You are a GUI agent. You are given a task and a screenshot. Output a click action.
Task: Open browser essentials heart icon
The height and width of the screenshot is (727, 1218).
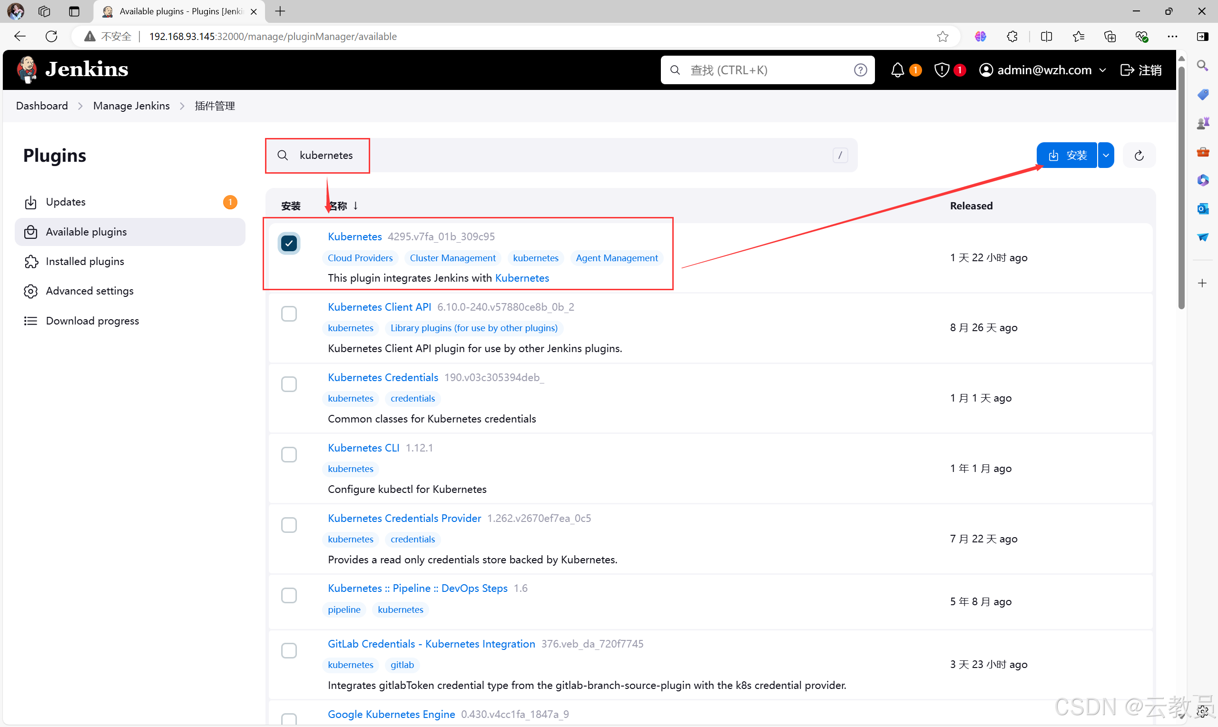pyautogui.click(x=1141, y=36)
